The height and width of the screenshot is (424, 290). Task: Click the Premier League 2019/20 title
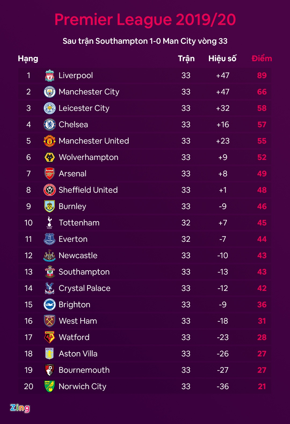[145, 20]
